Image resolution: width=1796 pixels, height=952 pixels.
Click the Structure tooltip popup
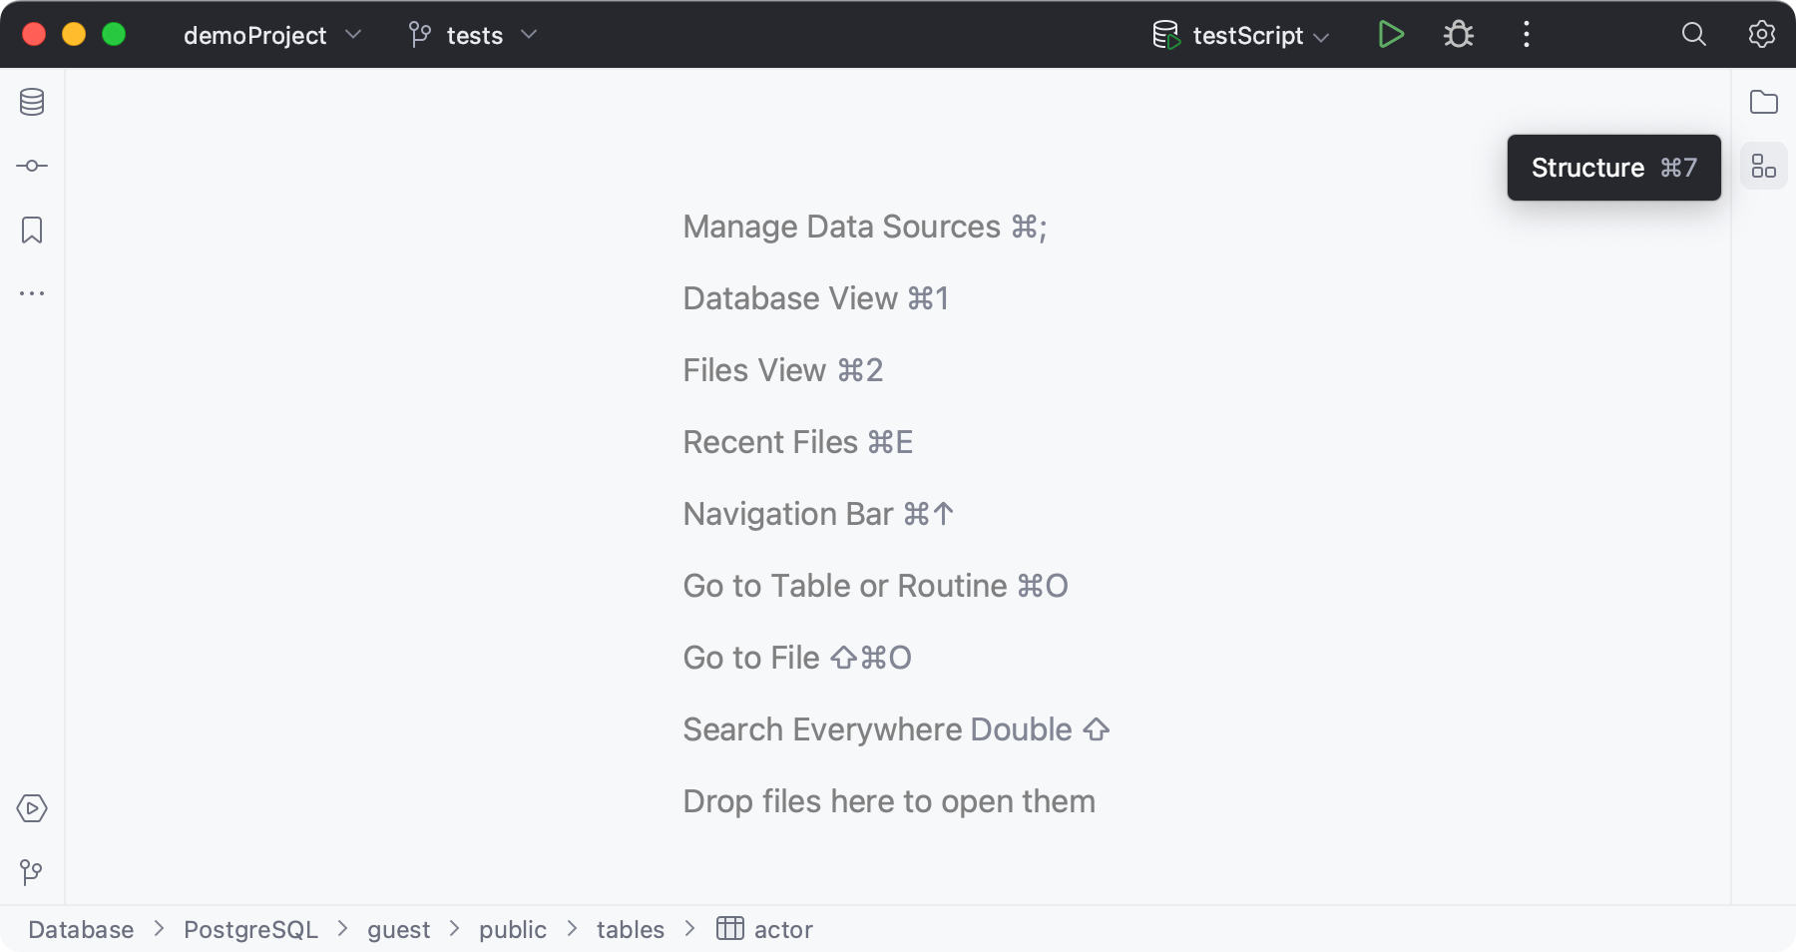(x=1613, y=168)
